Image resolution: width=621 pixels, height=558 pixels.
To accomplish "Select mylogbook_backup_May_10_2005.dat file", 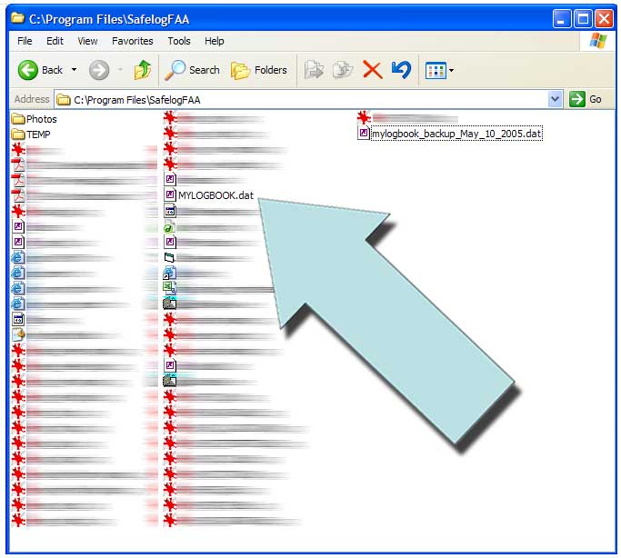I will point(450,134).
